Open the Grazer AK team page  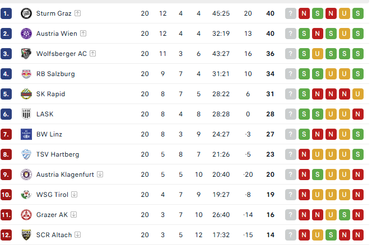tap(52, 215)
